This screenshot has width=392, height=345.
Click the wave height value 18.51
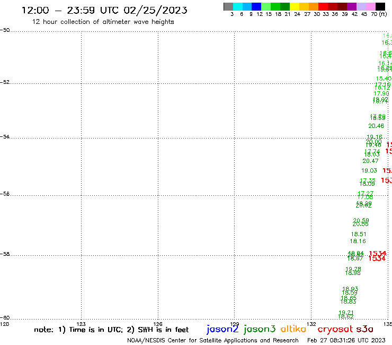point(359,234)
